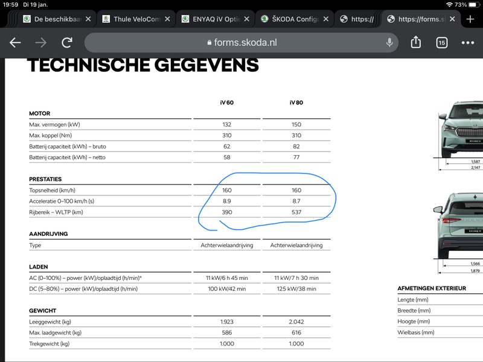Open the tab switcher showing 15
This screenshot has height=362, width=483.
coord(442,43)
